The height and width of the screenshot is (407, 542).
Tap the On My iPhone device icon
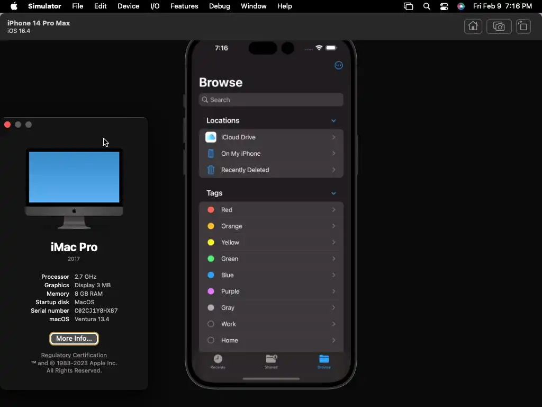211,153
